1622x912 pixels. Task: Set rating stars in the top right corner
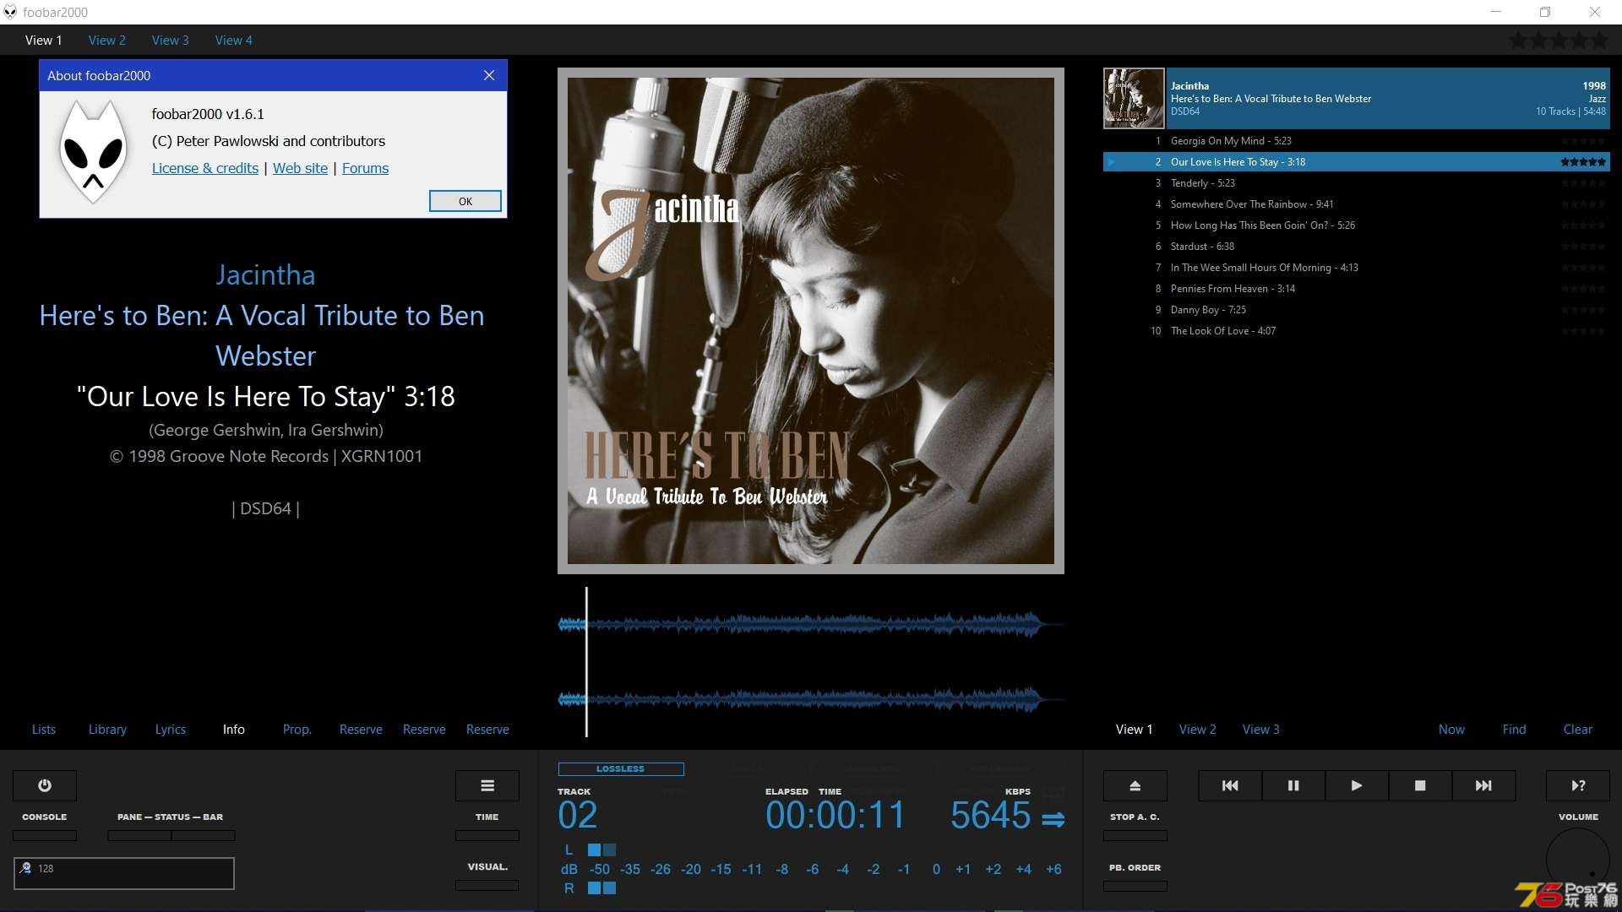click(x=1559, y=40)
